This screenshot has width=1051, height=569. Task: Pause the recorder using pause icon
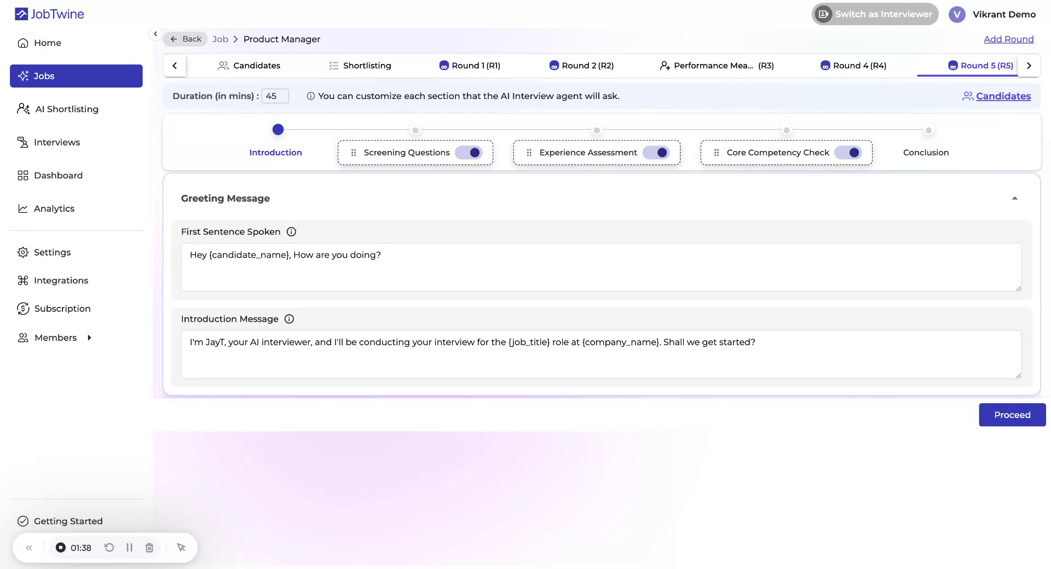[129, 547]
